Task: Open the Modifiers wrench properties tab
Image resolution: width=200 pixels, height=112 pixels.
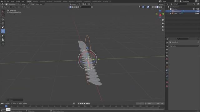Action: [x=167, y=70]
